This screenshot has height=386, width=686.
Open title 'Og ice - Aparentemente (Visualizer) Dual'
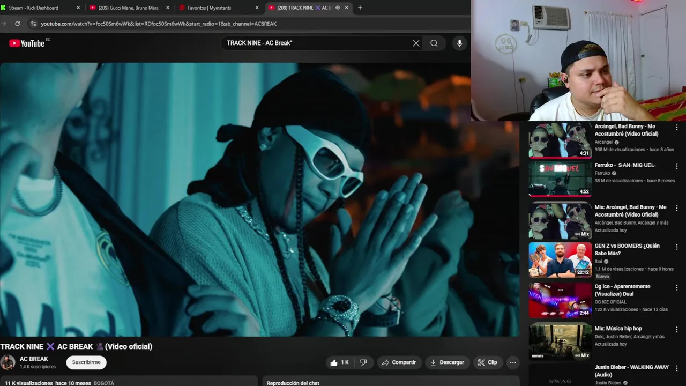click(622, 290)
